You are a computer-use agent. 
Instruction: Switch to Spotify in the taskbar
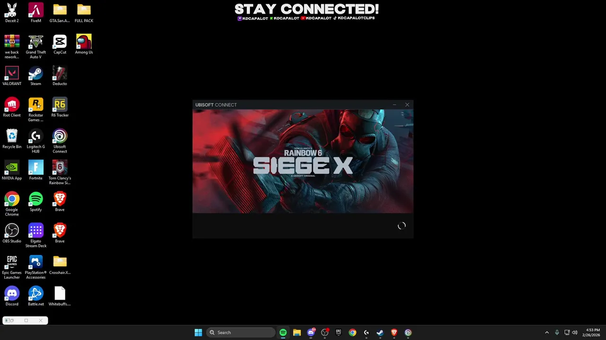click(x=283, y=332)
